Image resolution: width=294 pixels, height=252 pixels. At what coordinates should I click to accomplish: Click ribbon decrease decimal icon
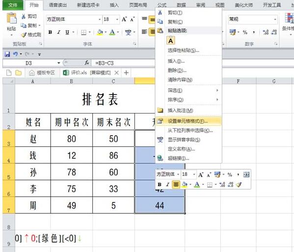coord(274,32)
